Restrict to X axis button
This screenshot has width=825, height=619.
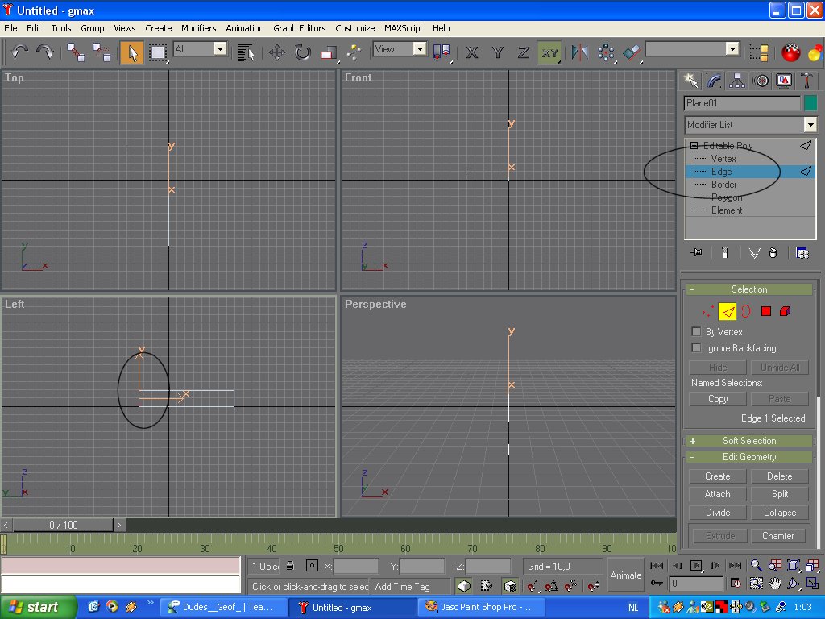point(472,52)
